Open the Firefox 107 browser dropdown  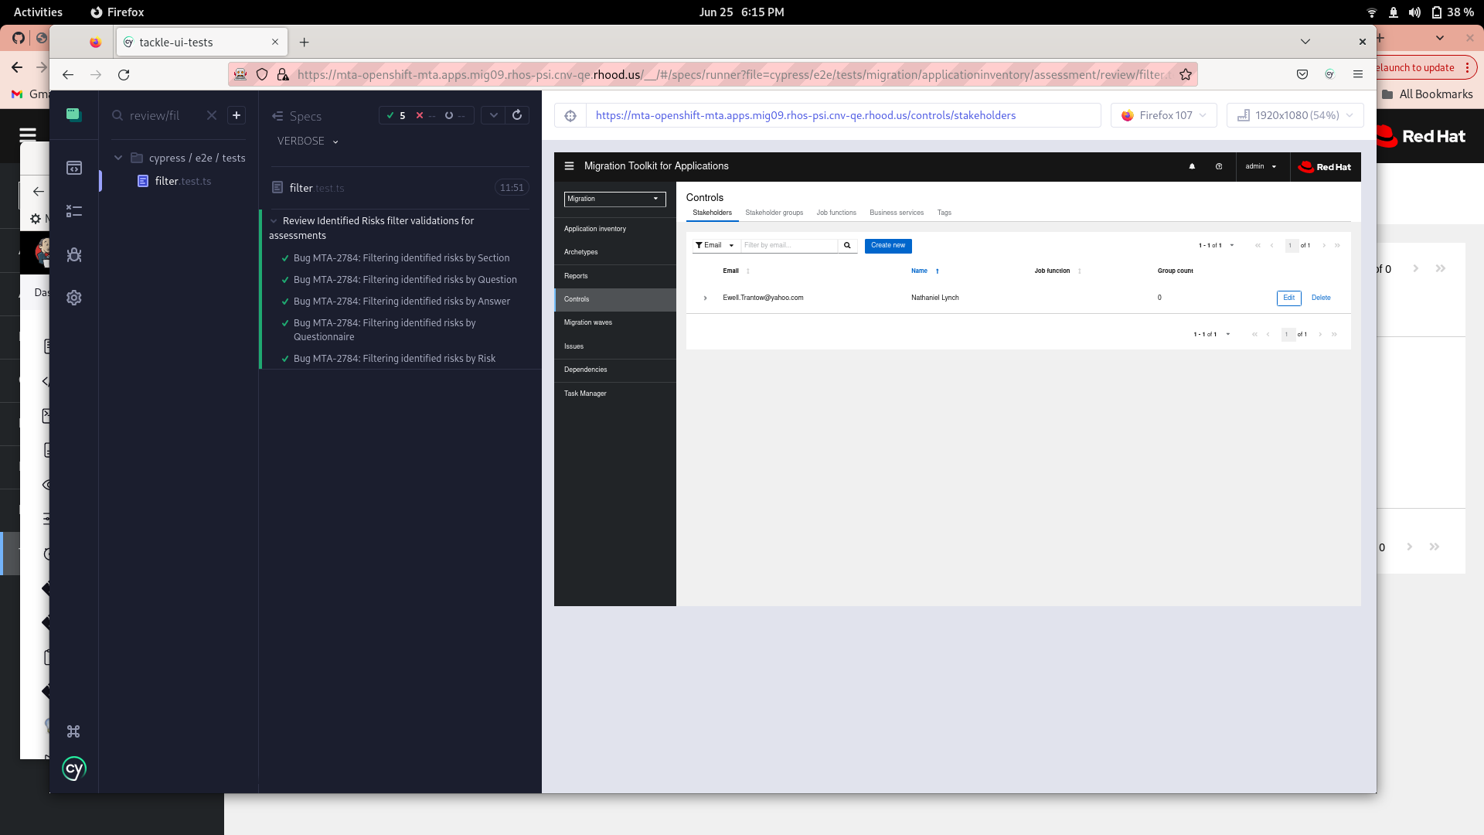[1164, 116]
